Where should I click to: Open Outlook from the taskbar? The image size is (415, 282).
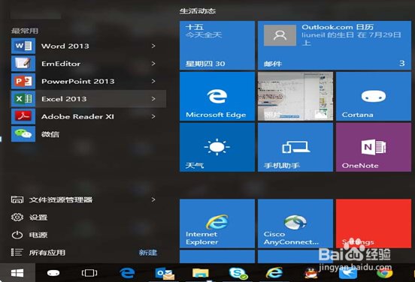[165, 273]
